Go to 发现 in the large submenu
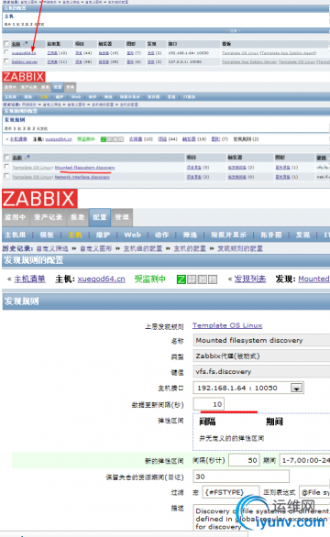 (x=302, y=235)
